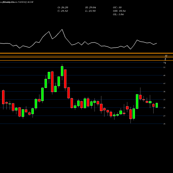
Task: Select the low value 'L: 25.93'
Action: (x=90, y=11)
